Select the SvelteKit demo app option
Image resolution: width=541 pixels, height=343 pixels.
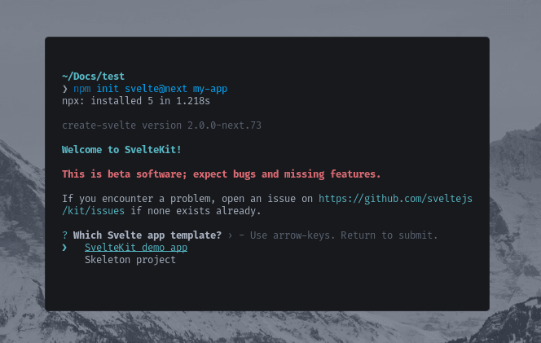click(x=136, y=248)
